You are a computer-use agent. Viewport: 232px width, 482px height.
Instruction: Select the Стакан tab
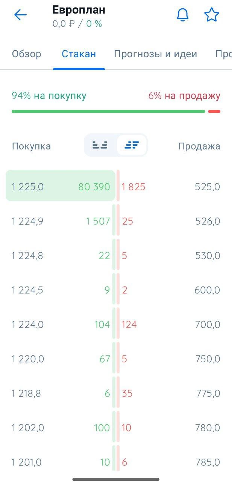(79, 54)
